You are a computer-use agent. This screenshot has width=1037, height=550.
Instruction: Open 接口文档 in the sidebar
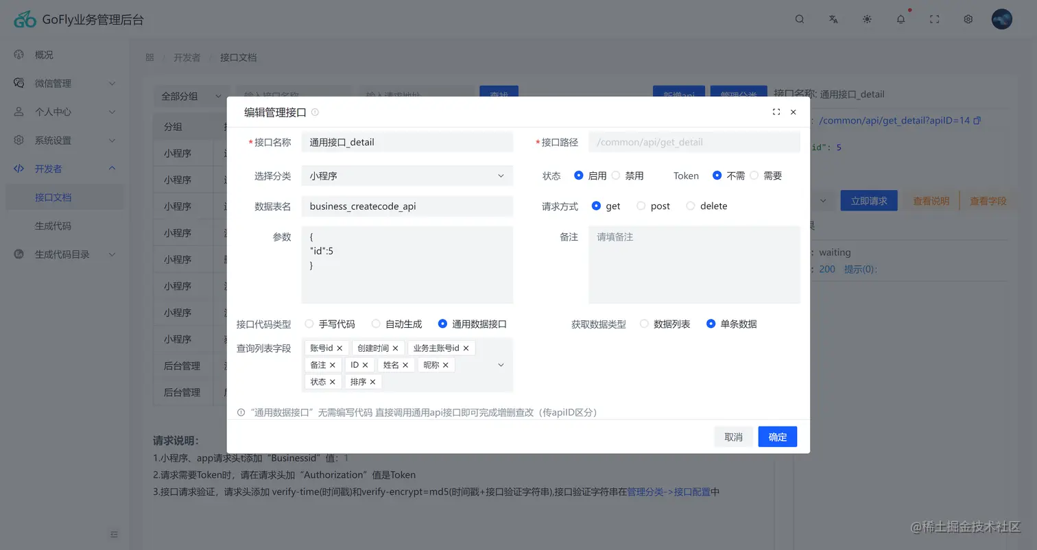tap(64, 198)
